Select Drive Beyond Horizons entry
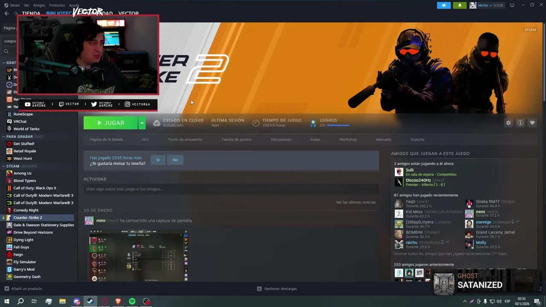This screenshot has width=546, height=307. [33, 232]
